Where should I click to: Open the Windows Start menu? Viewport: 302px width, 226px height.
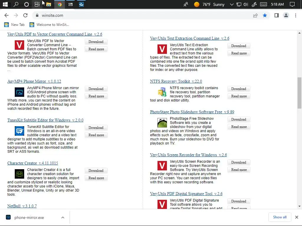coord(5,4)
